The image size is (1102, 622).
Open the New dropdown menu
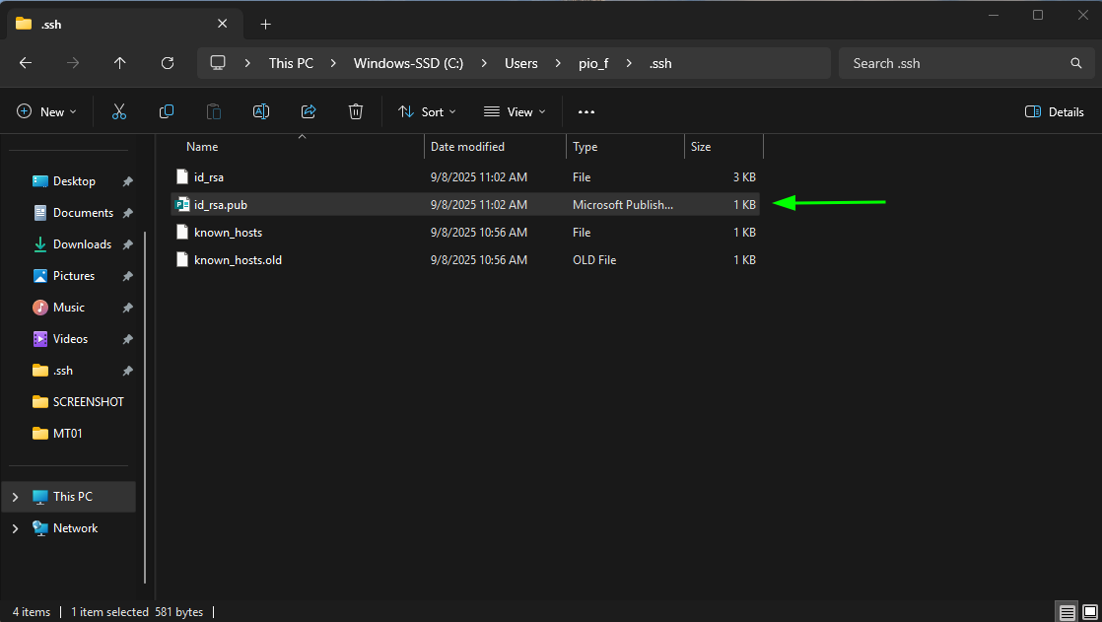coord(46,112)
